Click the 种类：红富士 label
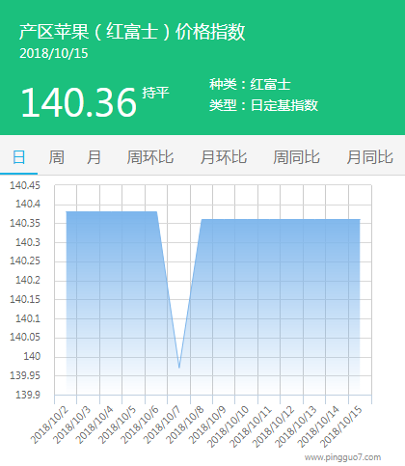Screen dimensions: 405x466 pos(250,85)
